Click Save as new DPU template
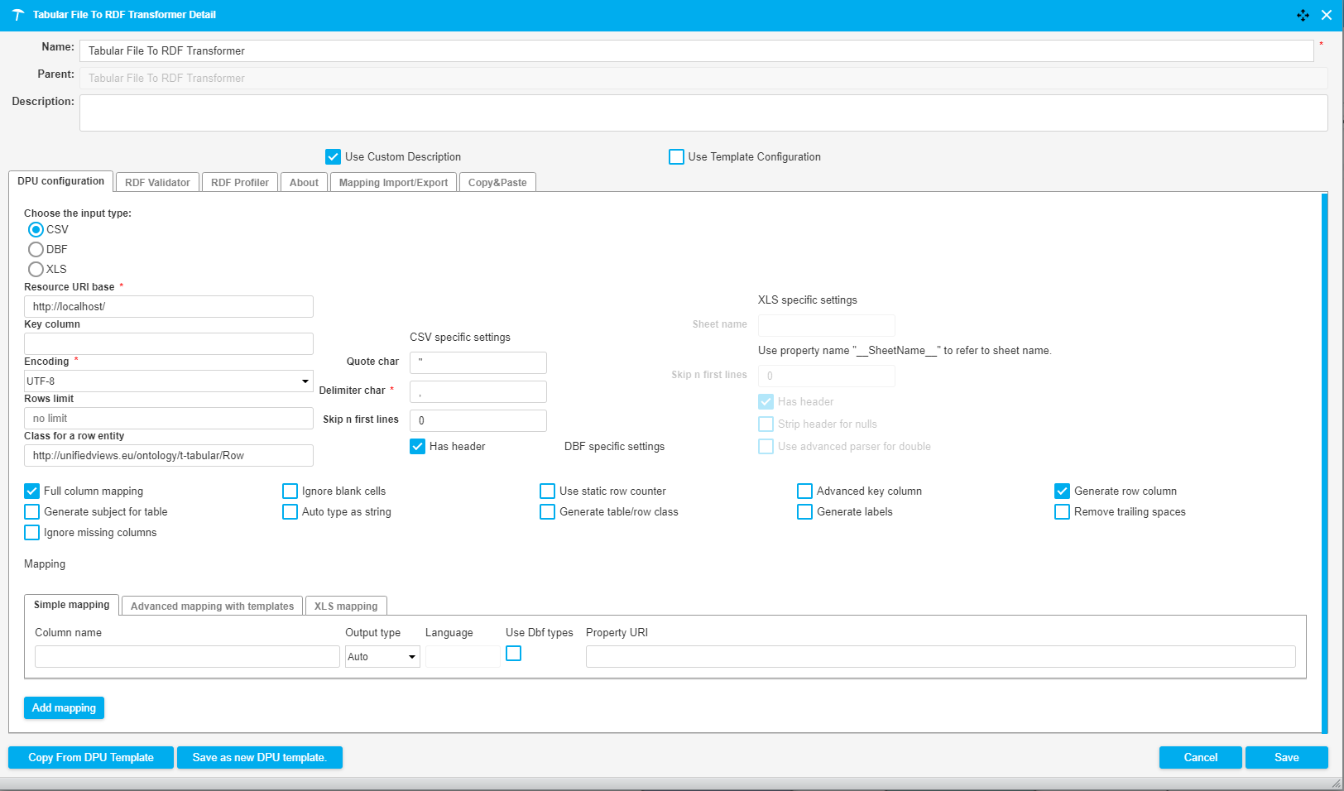Image resolution: width=1344 pixels, height=791 pixels. 259,757
